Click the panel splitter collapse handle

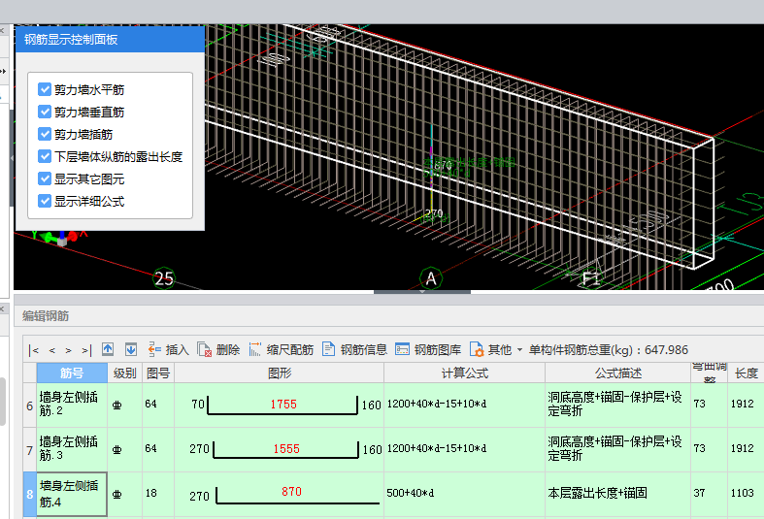(422, 292)
